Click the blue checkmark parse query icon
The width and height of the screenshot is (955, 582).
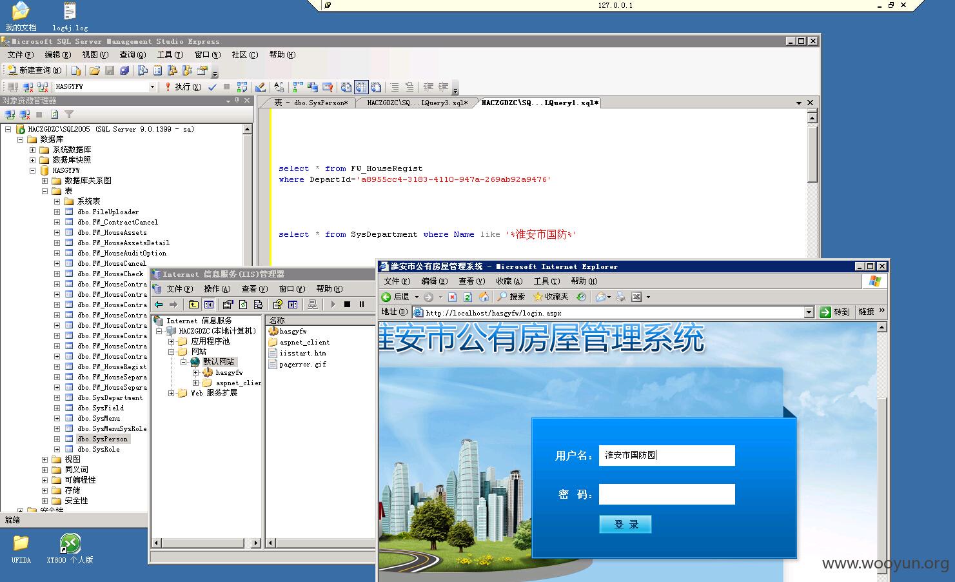click(212, 86)
